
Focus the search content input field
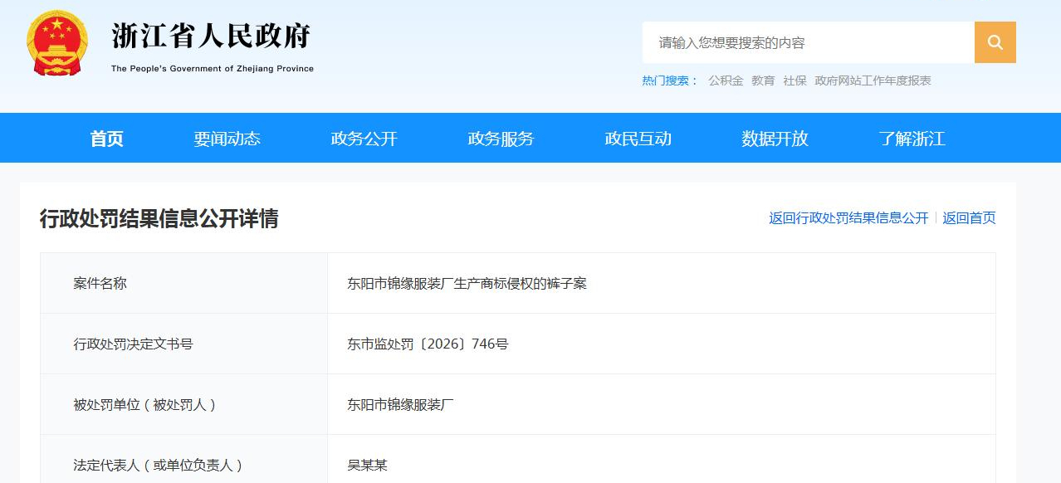(809, 42)
